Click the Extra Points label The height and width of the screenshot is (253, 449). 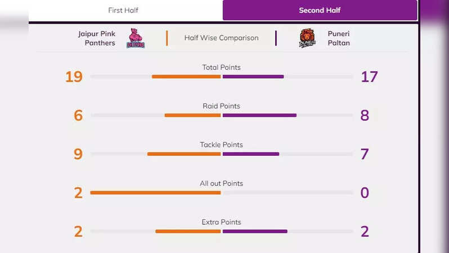[221, 222]
